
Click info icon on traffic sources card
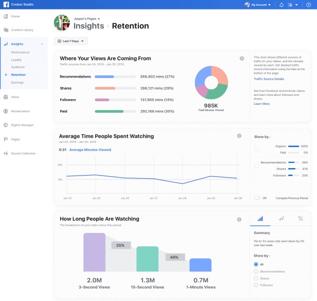coord(242,59)
